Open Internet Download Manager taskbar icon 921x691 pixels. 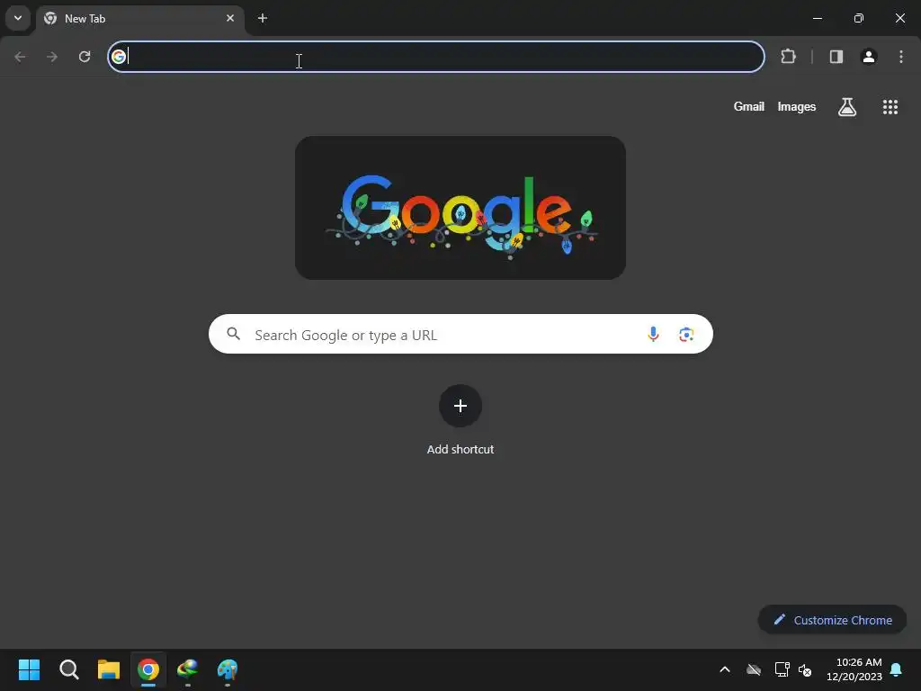(x=188, y=669)
